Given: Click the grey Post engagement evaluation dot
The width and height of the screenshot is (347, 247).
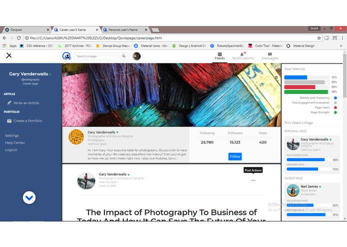Looking at the screenshot, I should pyautogui.click(x=336, y=102).
